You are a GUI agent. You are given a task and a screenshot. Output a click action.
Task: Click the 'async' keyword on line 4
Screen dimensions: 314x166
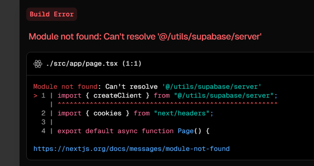(127, 131)
